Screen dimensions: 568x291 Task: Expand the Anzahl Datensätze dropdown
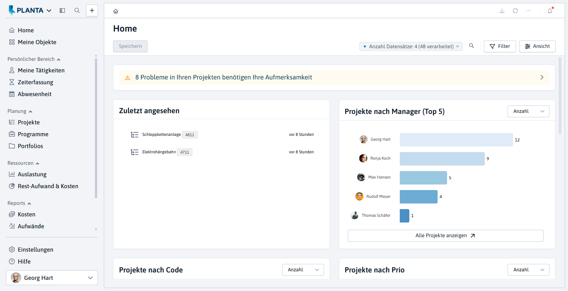[411, 46]
